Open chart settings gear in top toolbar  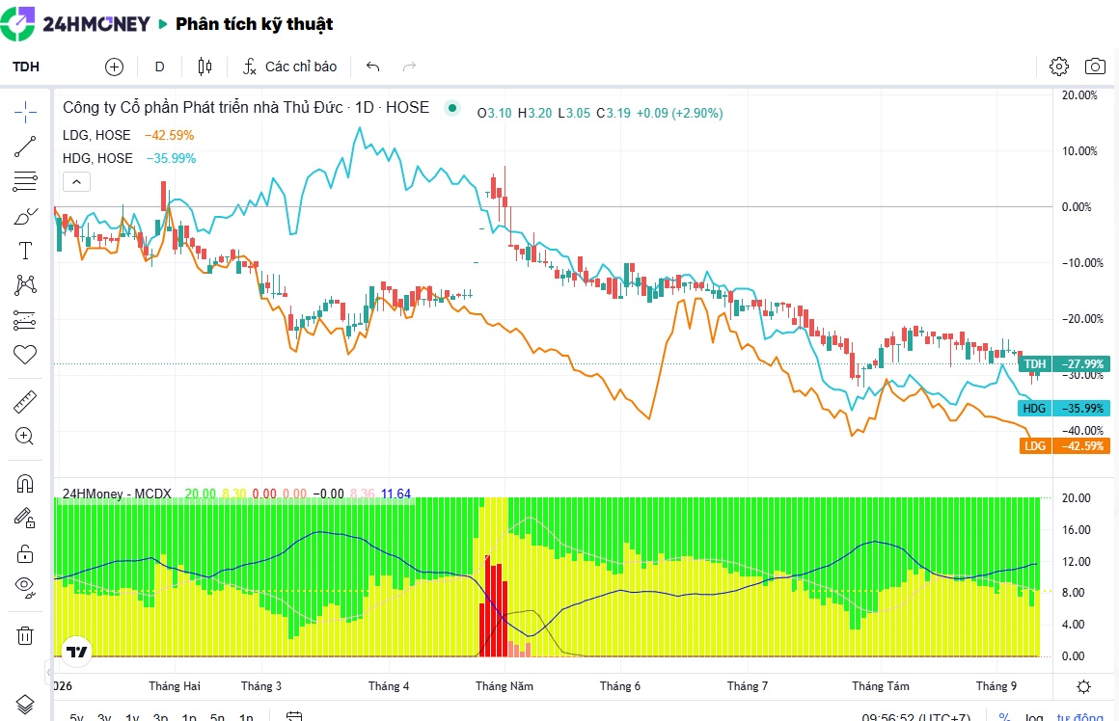pyautogui.click(x=1059, y=67)
